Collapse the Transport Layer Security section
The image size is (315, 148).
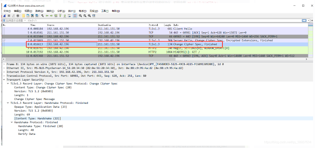coord(4,80)
